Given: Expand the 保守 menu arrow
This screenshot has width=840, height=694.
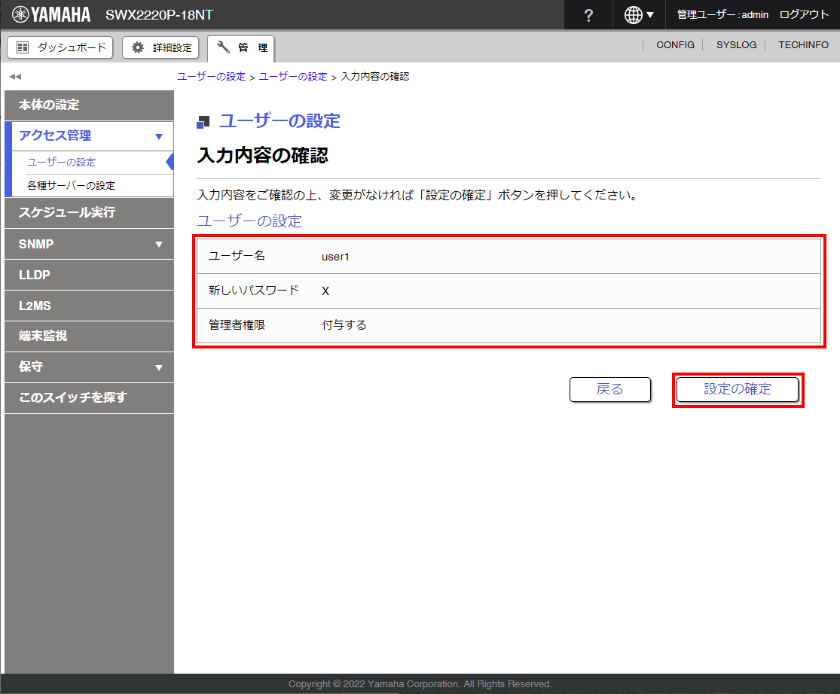Looking at the screenshot, I should click(x=158, y=367).
